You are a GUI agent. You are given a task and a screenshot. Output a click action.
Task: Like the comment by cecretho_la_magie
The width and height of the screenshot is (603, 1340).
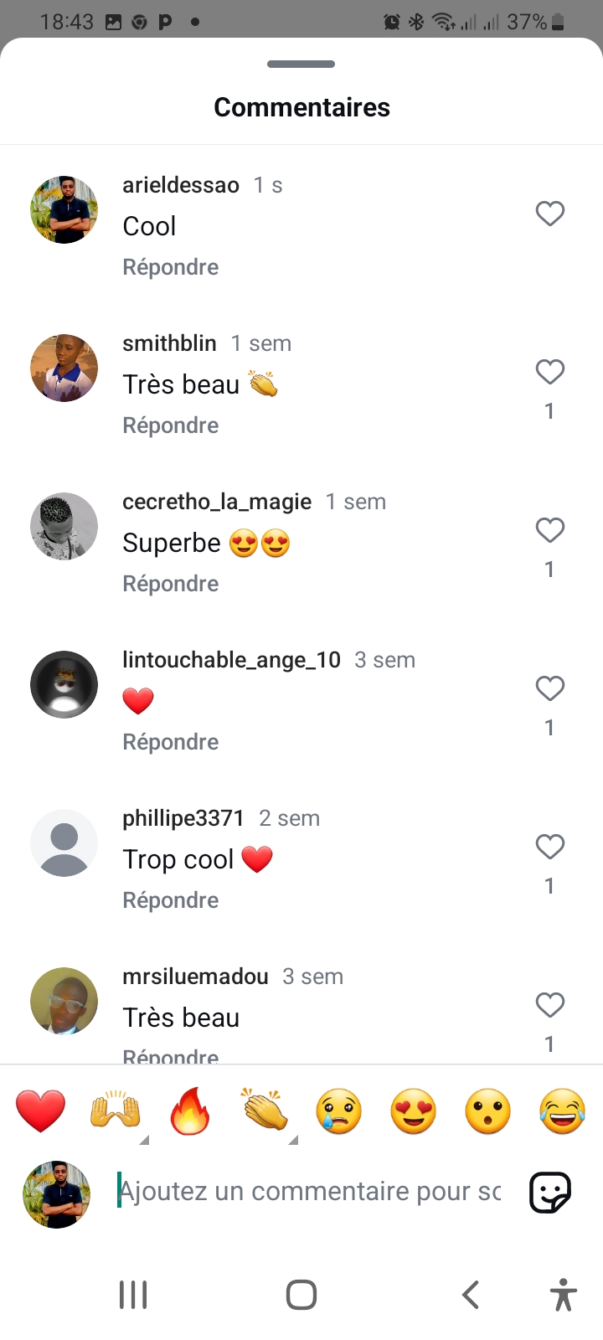pos(549,531)
